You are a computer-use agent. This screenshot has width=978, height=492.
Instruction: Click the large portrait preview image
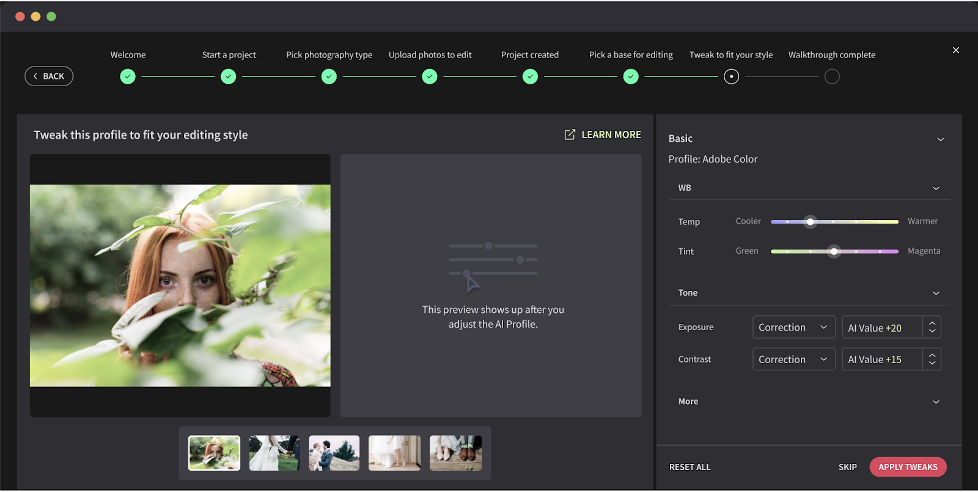pyautogui.click(x=180, y=285)
